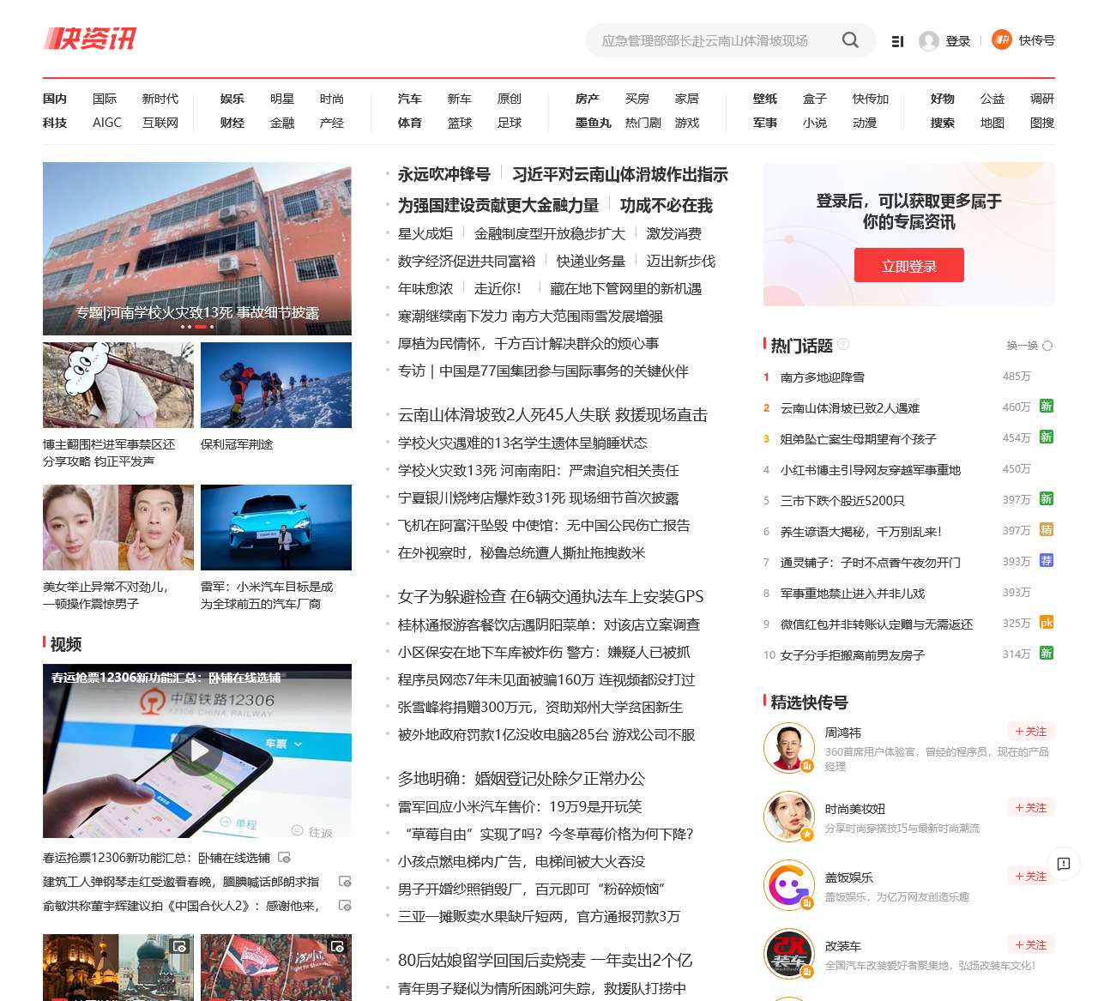Click the 换一换 refresh circle icon
This screenshot has height=1001, width=1098.
pyautogui.click(x=1047, y=346)
